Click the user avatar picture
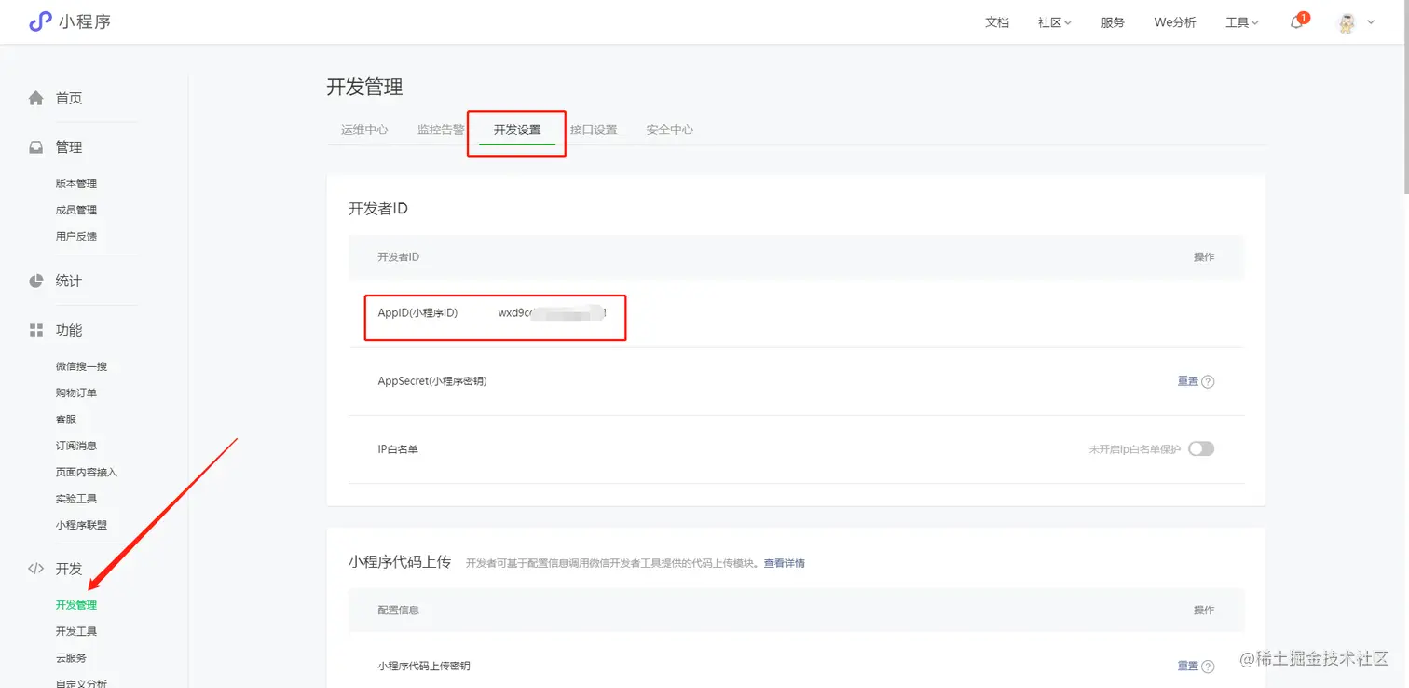1409x688 pixels. click(x=1346, y=22)
